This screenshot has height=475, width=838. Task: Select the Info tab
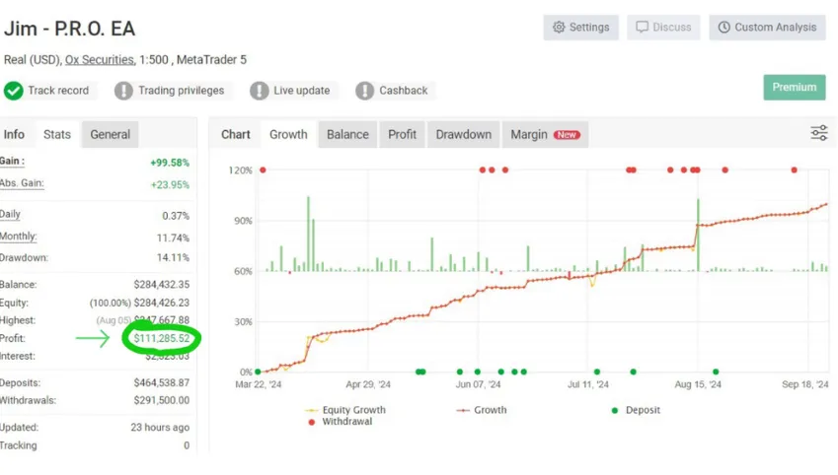15,134
